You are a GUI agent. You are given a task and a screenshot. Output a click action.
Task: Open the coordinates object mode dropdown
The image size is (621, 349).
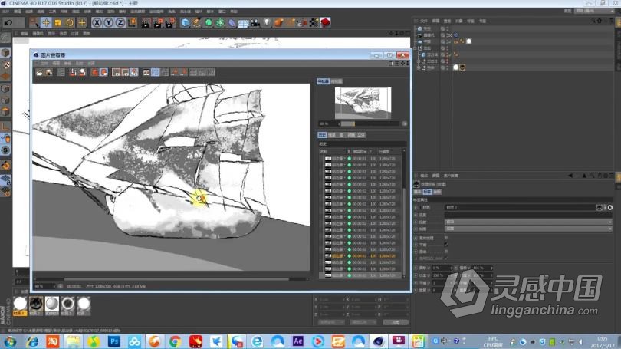click(x=331, y=322)
